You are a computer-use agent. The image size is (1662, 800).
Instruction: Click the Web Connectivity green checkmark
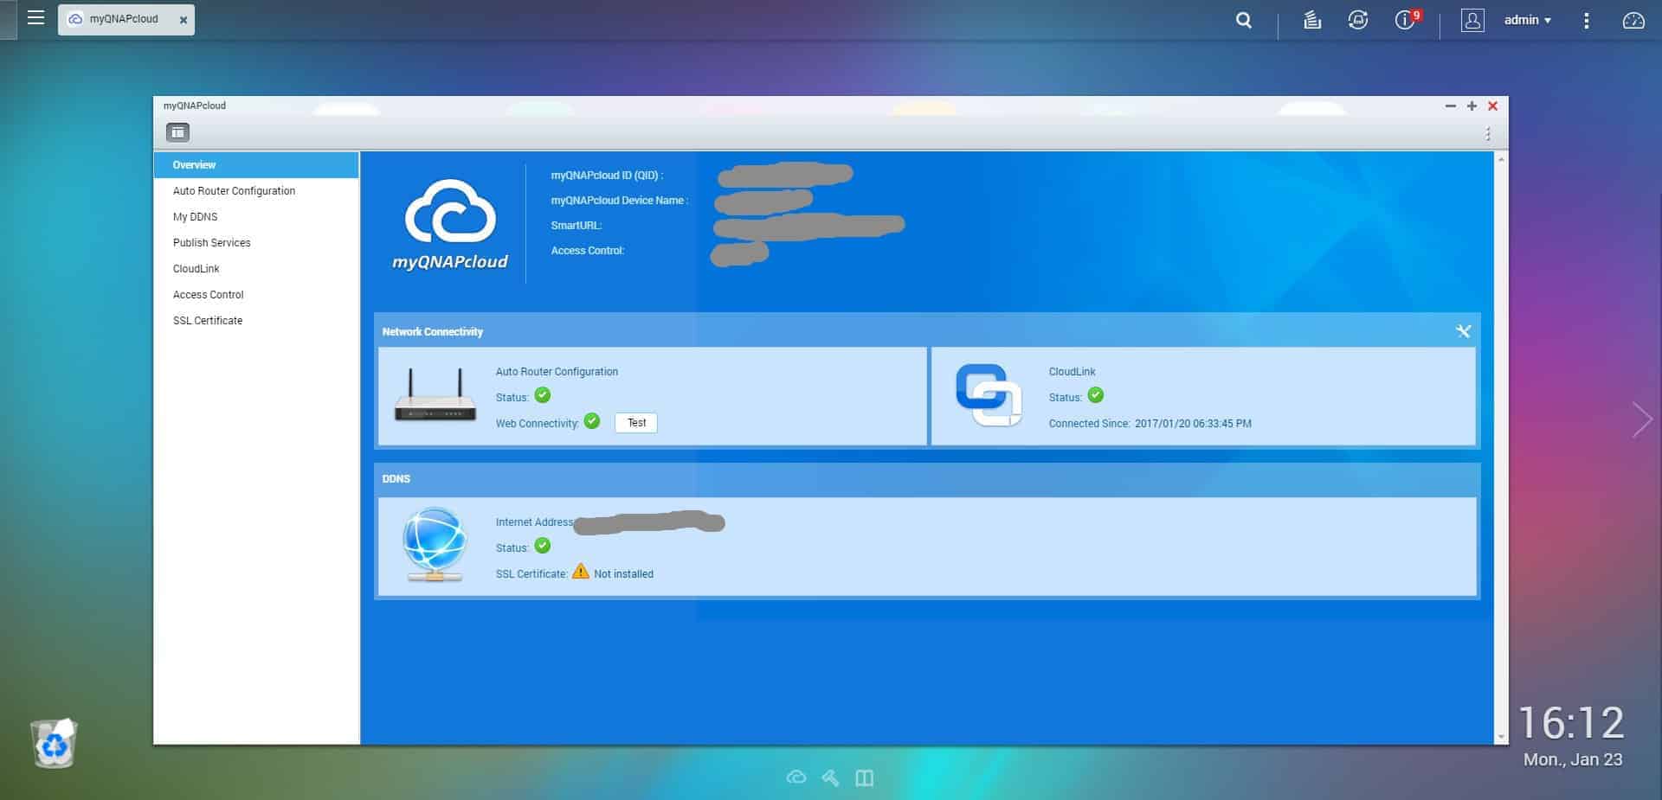coord(592,421)
